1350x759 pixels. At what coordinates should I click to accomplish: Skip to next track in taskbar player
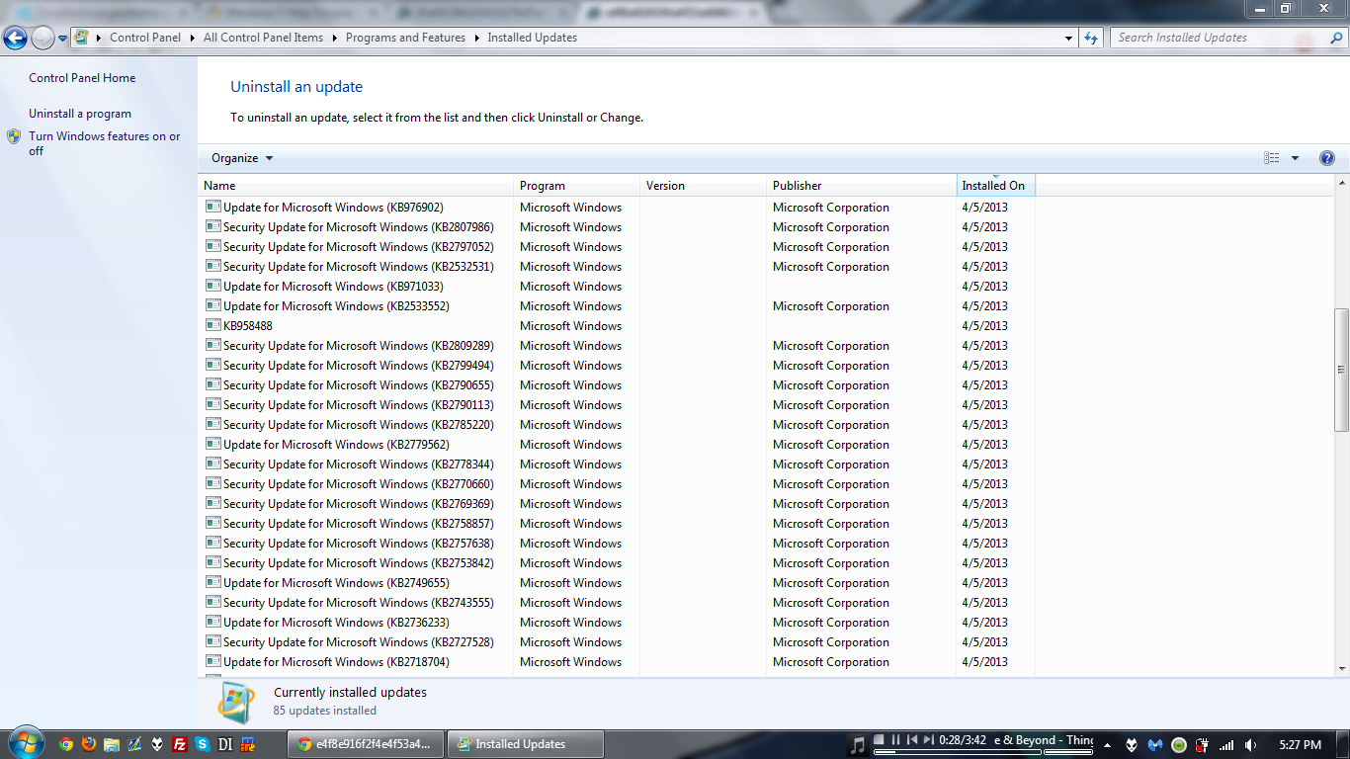[x=928, y=740]
